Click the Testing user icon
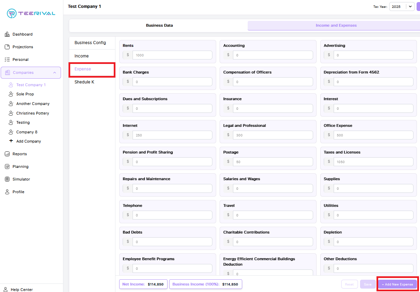 (x=11, y=122)
